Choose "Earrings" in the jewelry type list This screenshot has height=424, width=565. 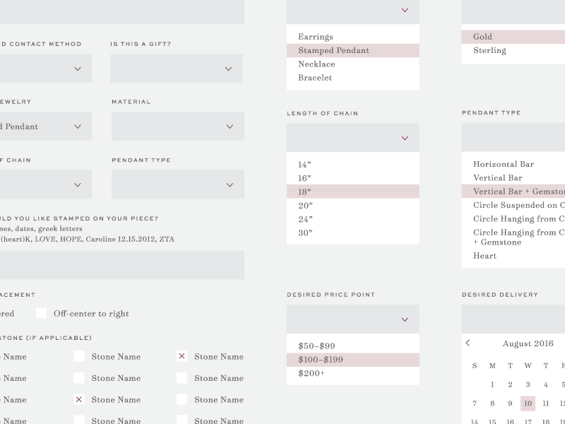[315, 36]
